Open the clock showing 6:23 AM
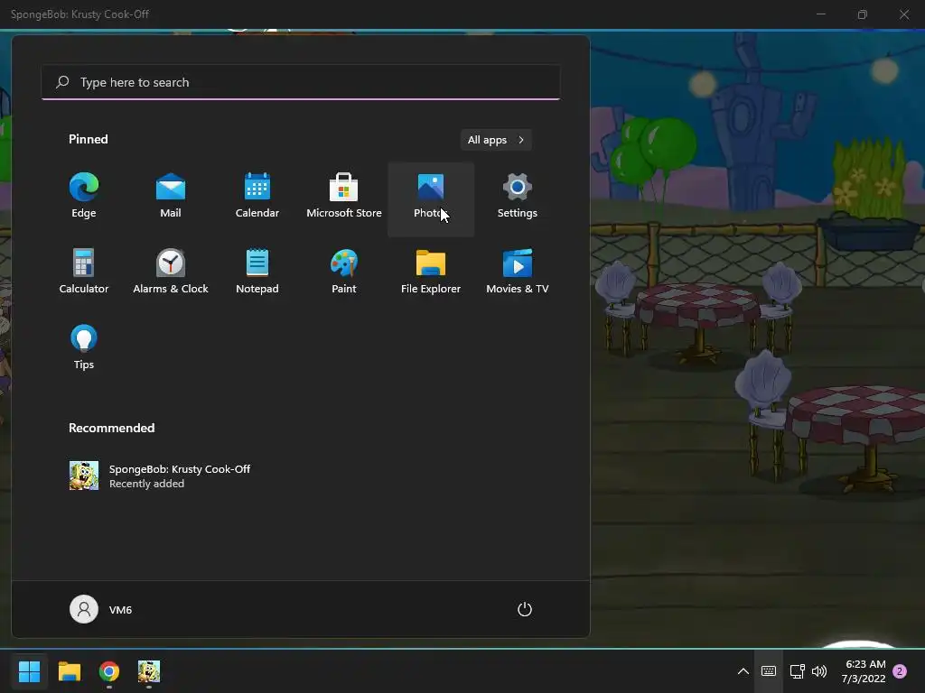 click(864, 671)
